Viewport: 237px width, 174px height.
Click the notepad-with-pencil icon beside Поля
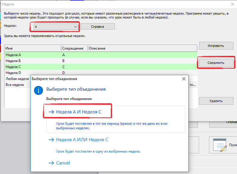pyautogui.click(x=220, y=145)
